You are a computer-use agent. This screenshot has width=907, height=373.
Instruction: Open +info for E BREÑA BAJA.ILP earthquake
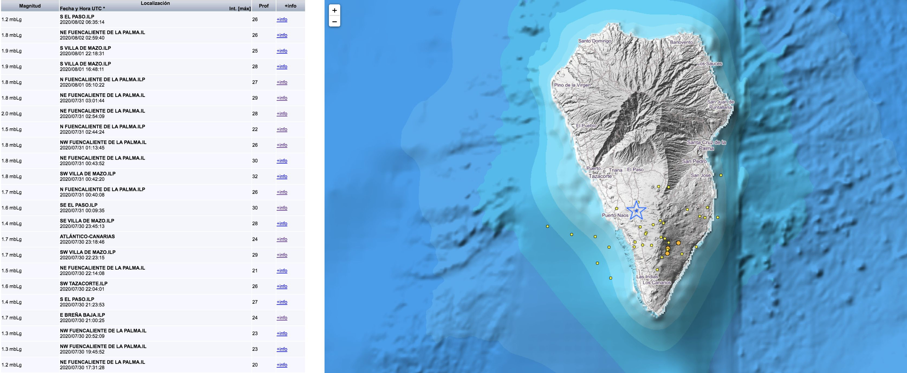(x=282, y=318)
